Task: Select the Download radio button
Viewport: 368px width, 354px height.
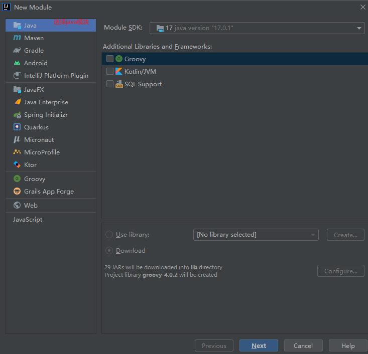Action: [x=109, y=250]
